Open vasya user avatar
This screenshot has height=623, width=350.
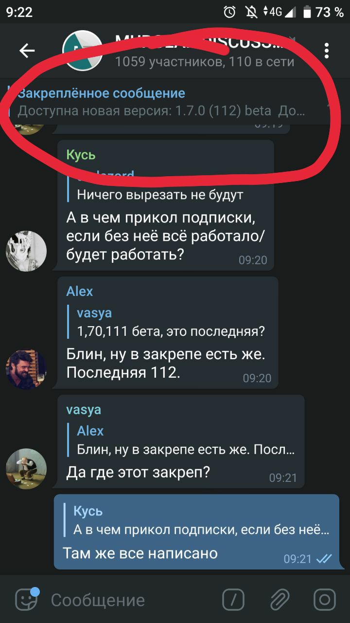click(26, 469)
